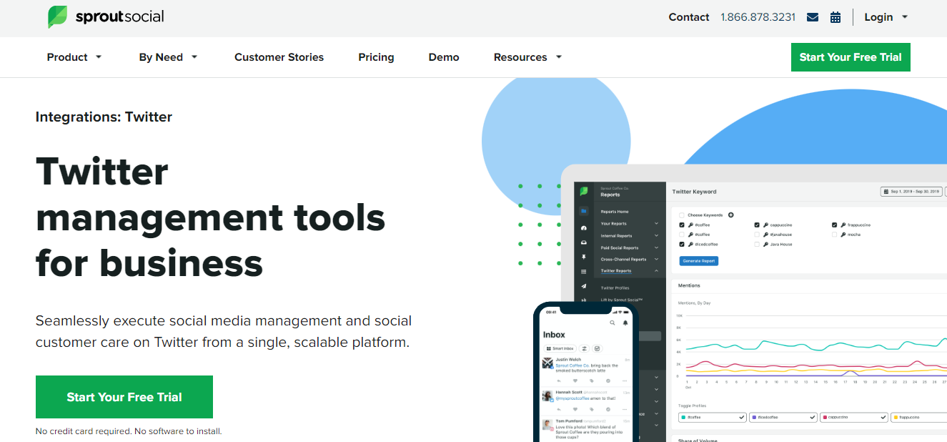Tick the Choose Keywords checkbox
The image size is (947, 442).
(x=682, y=215)
